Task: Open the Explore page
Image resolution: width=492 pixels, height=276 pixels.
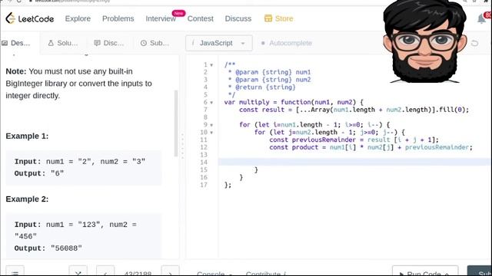Action: point(78,18)
